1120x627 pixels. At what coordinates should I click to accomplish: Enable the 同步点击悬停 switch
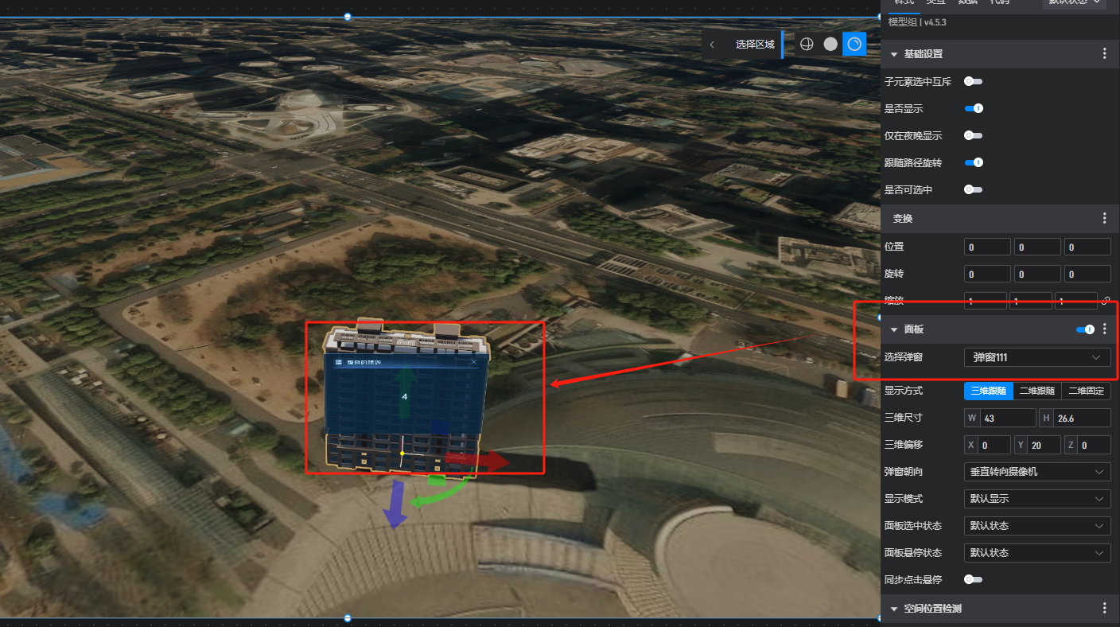click(x=973, y=579)
